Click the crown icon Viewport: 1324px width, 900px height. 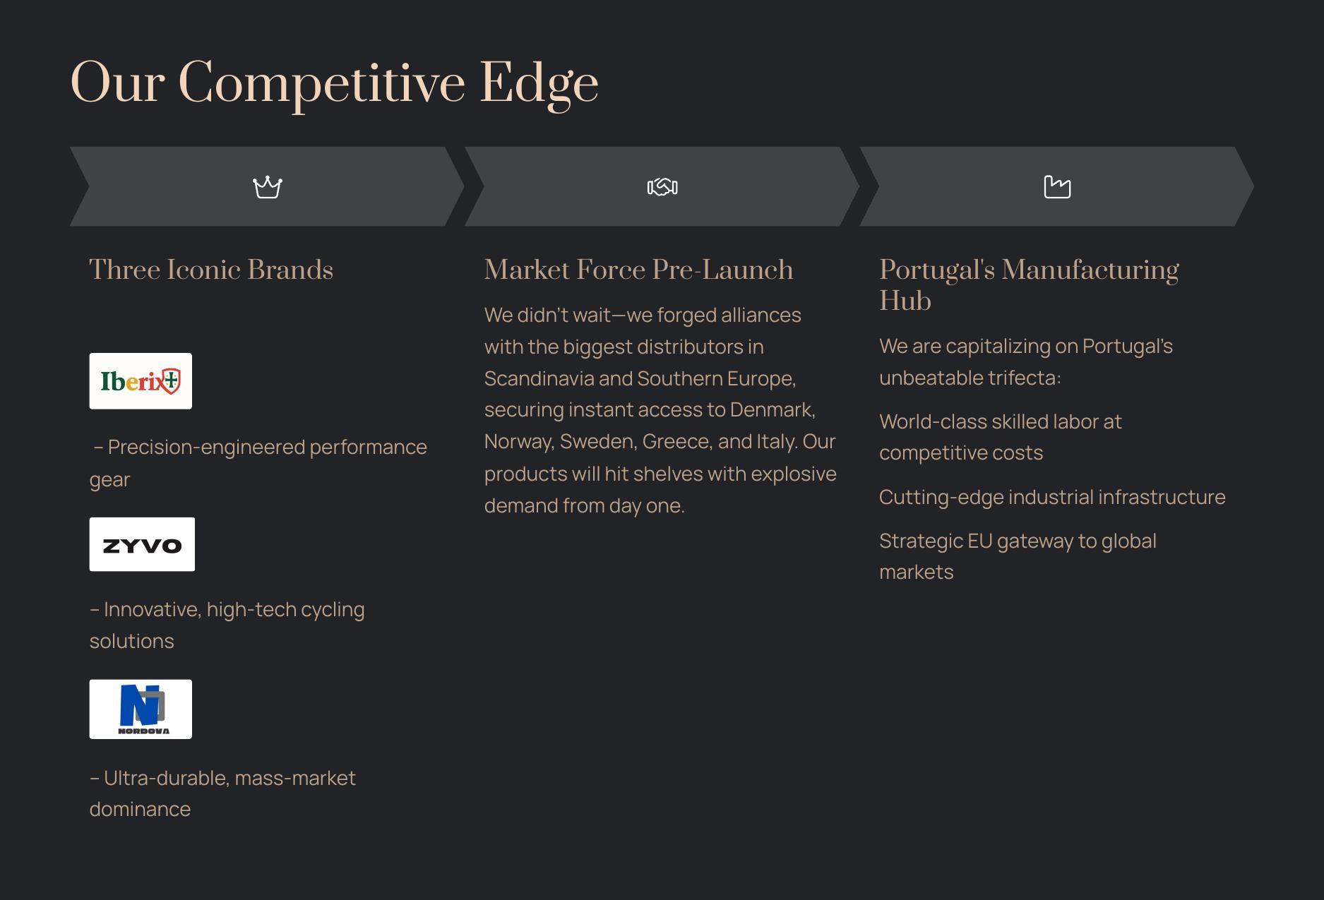268,187
